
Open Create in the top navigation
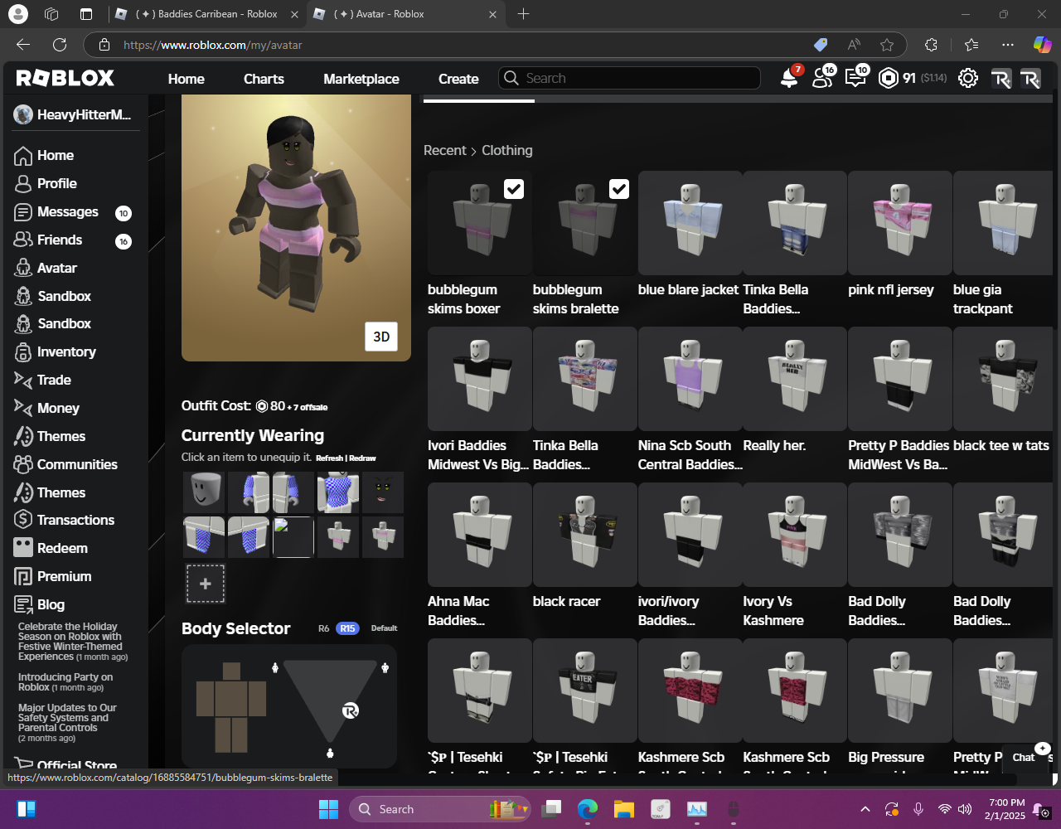click(458, 79)
